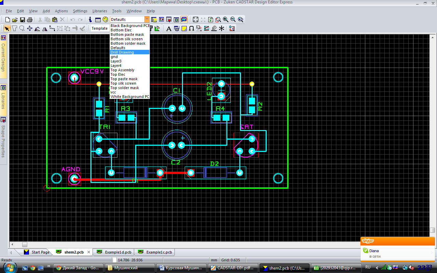The height and width of the screenshot is (273, 437).
Task: Open Chrome 'Дикий Запад' taskbar window
Action: 78,268
